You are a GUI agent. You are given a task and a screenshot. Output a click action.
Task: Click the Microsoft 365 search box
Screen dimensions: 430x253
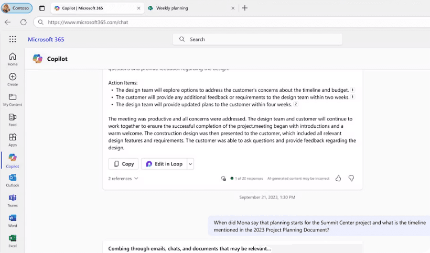[257, 39]
